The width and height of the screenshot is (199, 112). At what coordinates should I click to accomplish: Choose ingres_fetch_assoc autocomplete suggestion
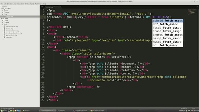pos(168,35)
